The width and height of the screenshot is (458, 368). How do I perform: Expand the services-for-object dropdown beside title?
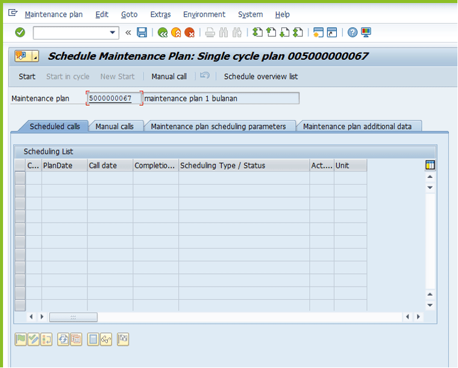point(35,57)
